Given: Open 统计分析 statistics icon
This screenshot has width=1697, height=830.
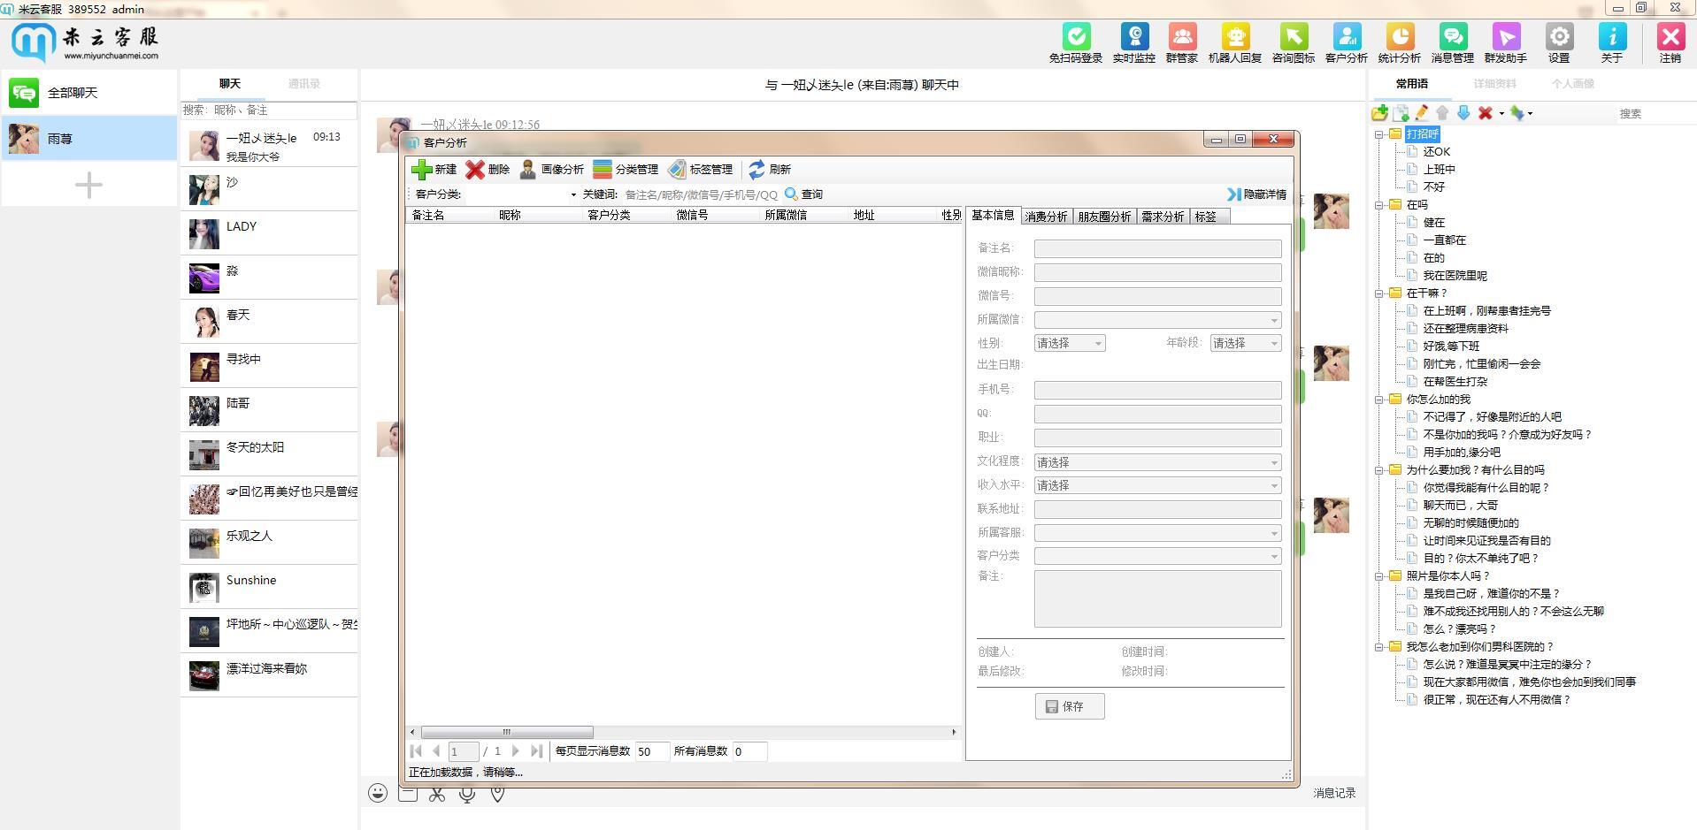Looking at the screenshot, I should click(x=1399, y=43).
